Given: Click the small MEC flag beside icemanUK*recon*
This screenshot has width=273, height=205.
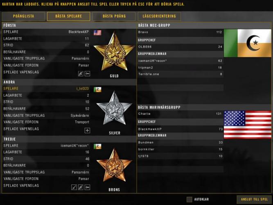Looking at the screenshot, I should pyautogui.click(x=97, y=146).
